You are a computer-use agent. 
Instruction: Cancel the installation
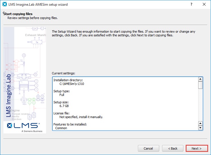click(148, 148)
